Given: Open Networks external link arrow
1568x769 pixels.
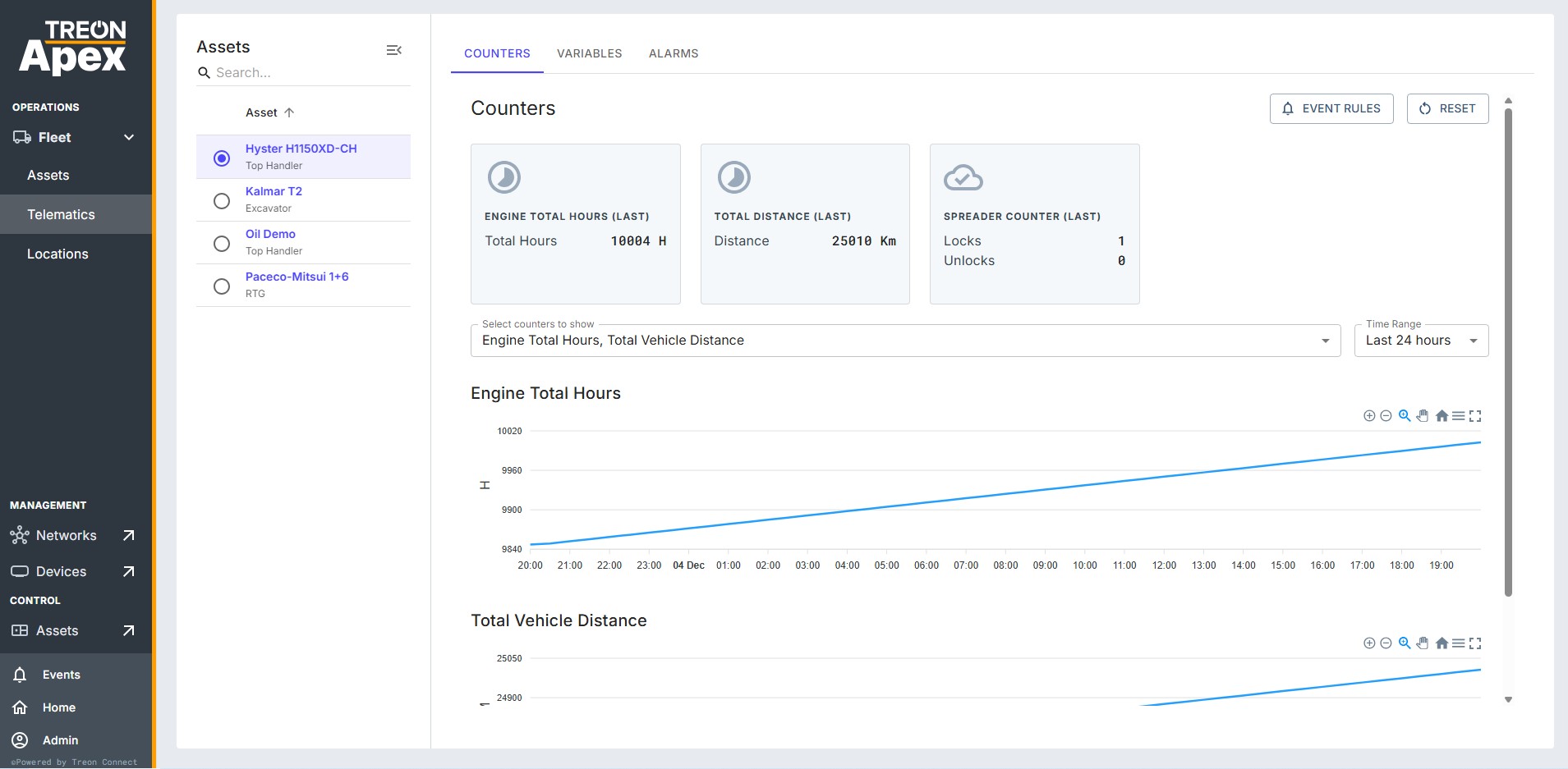Looking at the screenshot, I should (128, 535).
